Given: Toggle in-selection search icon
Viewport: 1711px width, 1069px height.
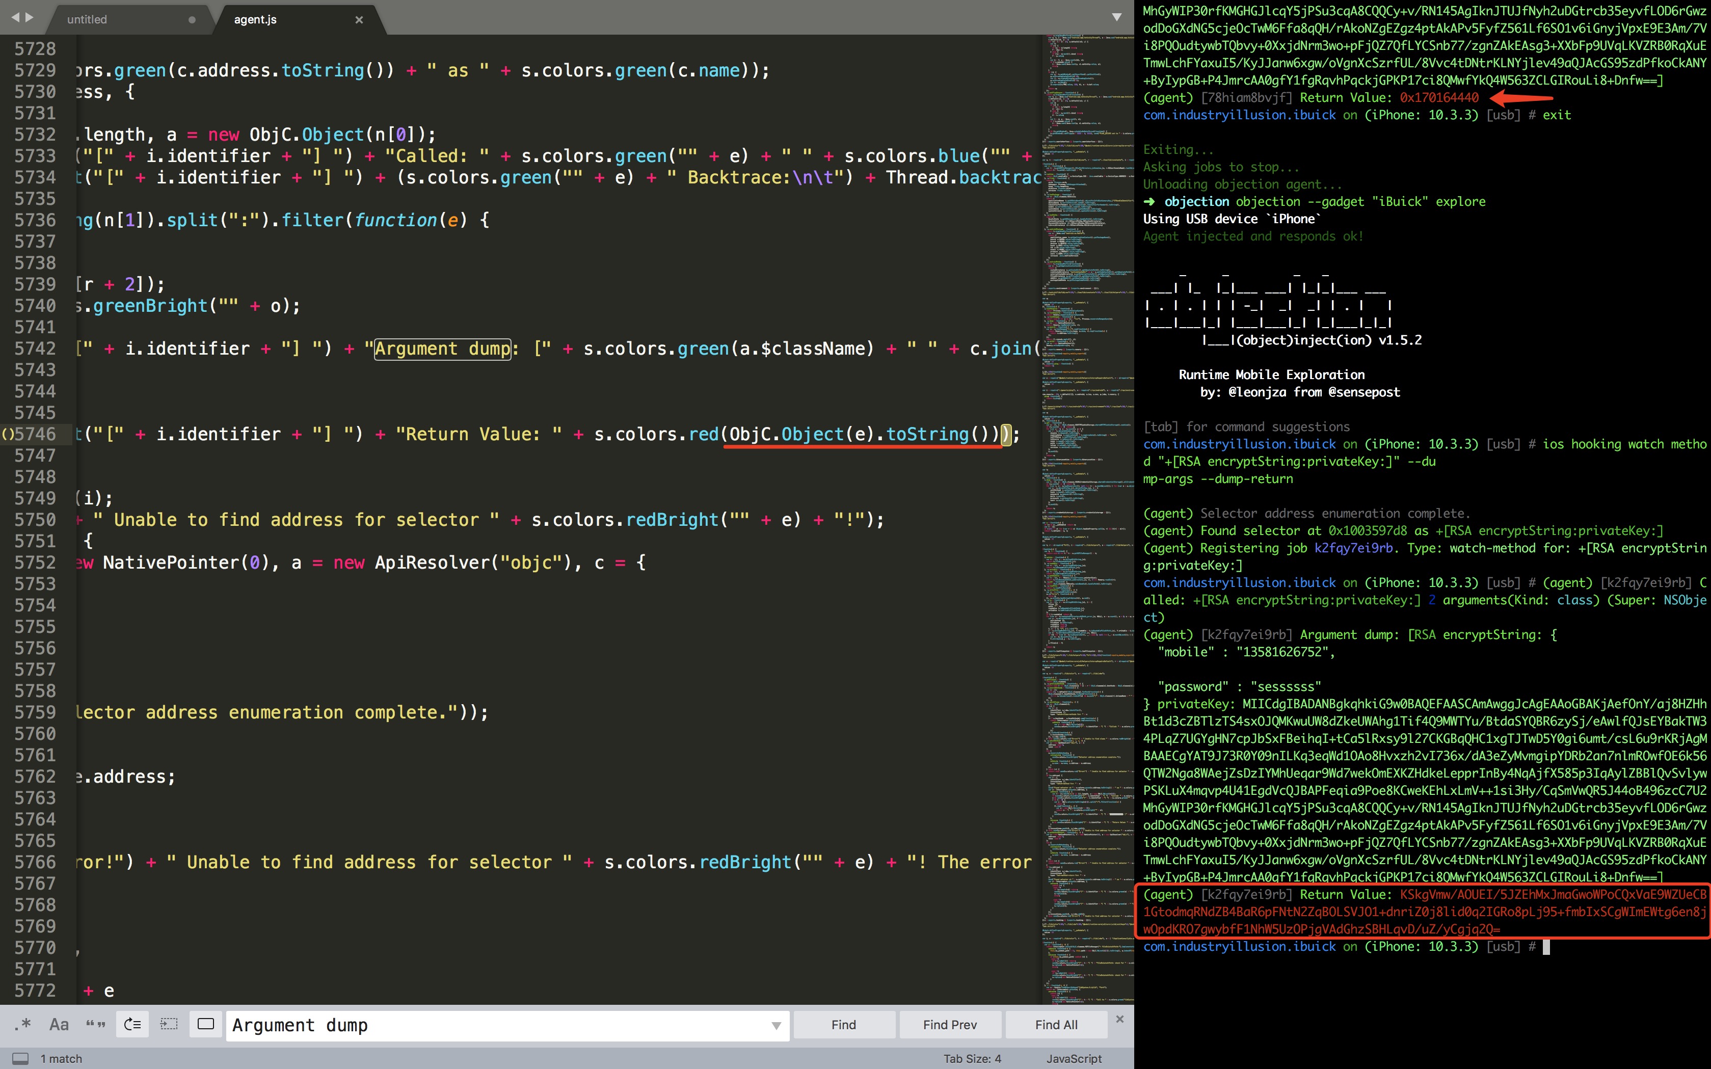Looking at the screenshot, I should pyautogui.click(x=169, y=1025).
